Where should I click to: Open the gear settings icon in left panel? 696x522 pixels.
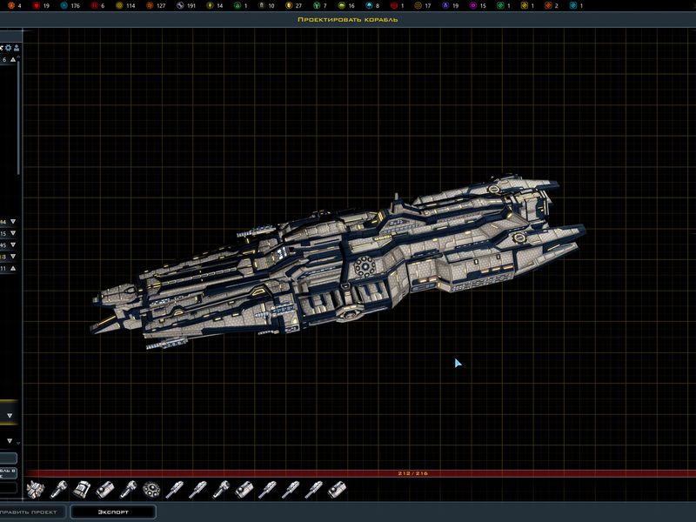[9, 48]
